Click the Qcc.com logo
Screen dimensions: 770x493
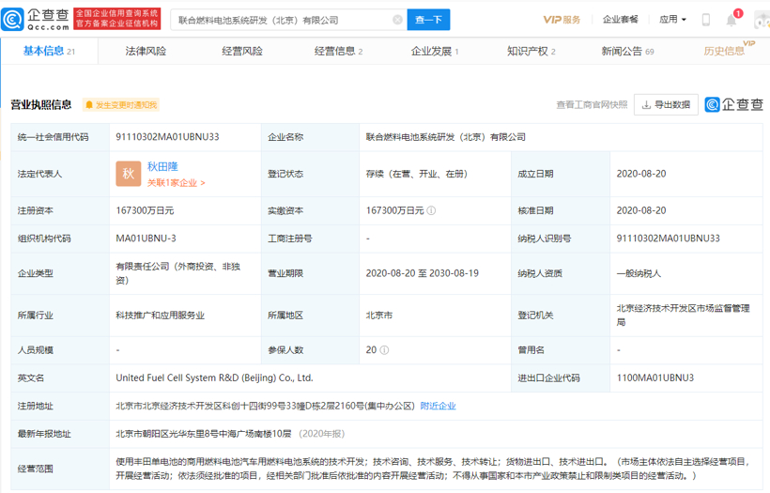(x=36, y=19)
